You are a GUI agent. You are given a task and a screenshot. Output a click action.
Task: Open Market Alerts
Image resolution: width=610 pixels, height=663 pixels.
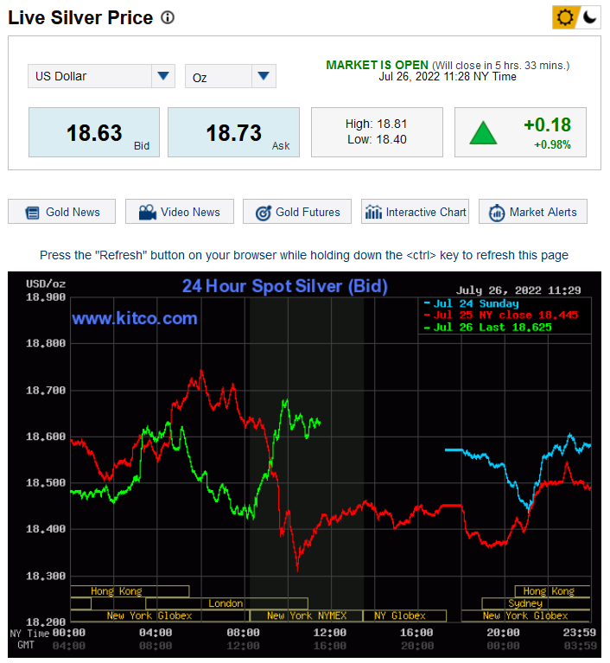tap(532, 212)
